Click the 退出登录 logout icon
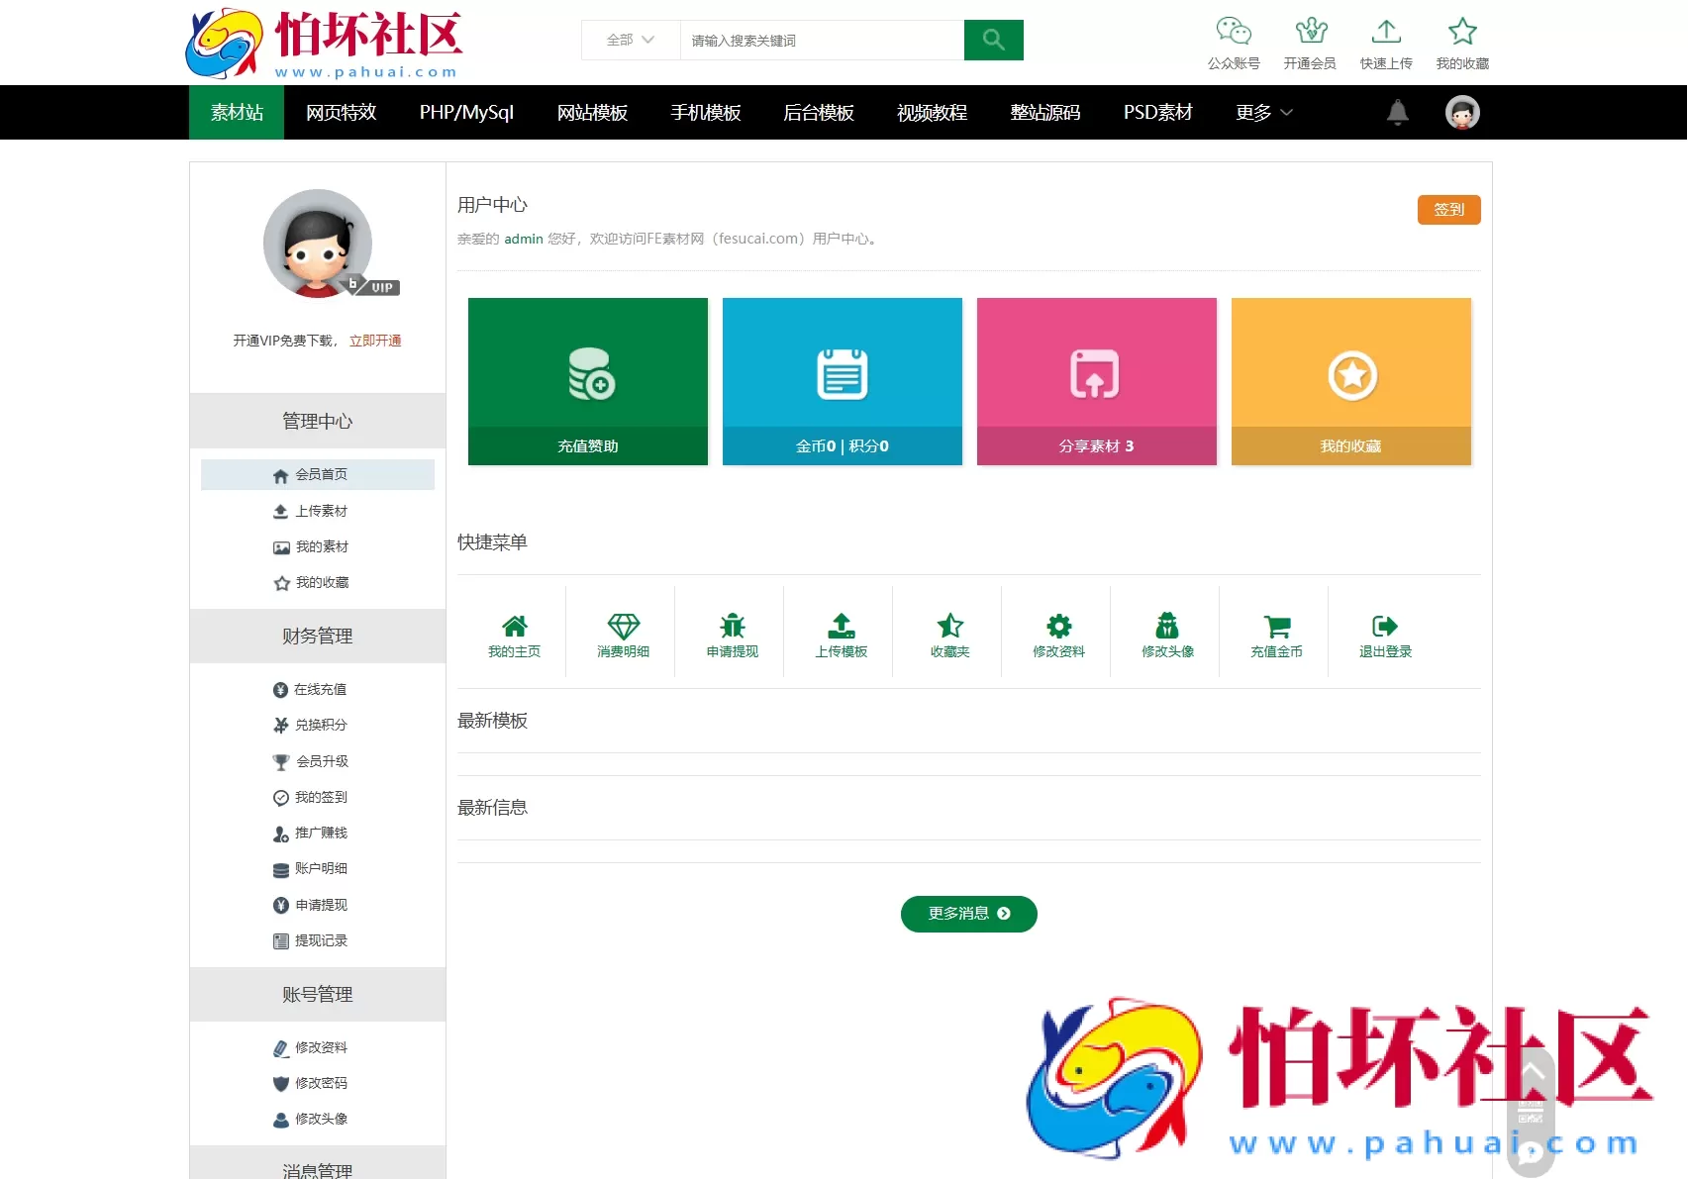Screen dimensions: 1688x1179 1385,627
